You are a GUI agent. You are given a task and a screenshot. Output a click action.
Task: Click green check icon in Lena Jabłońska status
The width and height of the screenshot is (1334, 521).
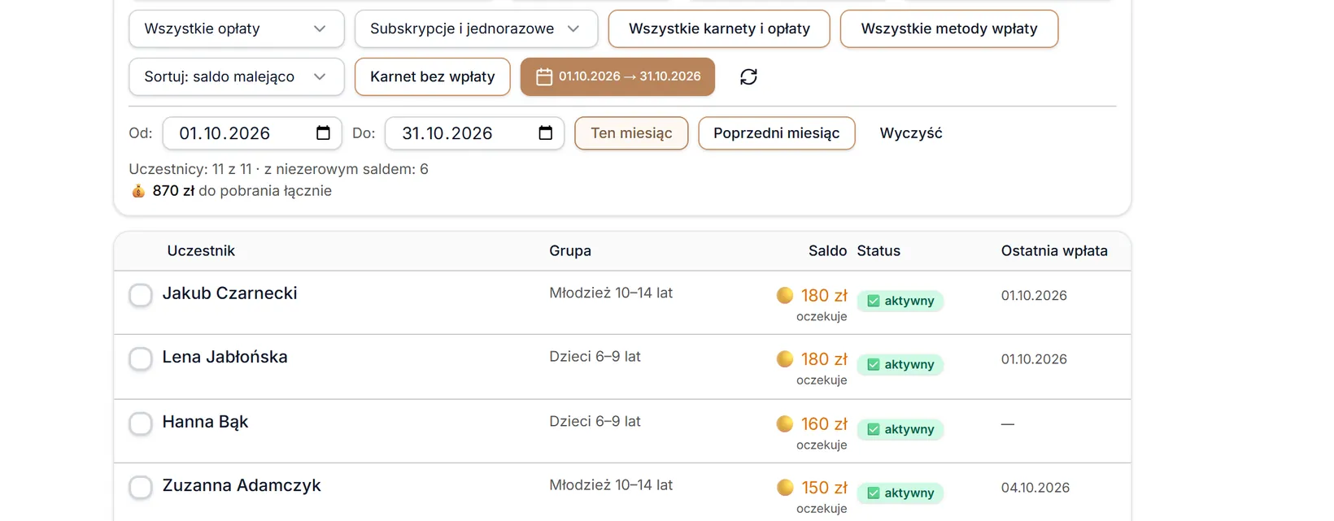tap(874, 364)
